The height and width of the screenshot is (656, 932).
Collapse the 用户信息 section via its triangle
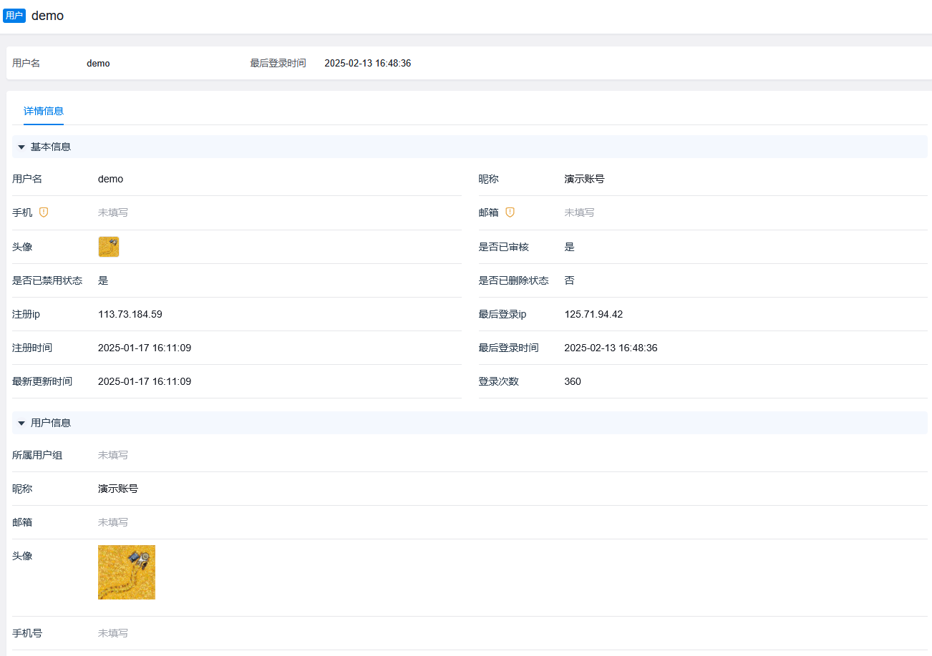(21, 423)
